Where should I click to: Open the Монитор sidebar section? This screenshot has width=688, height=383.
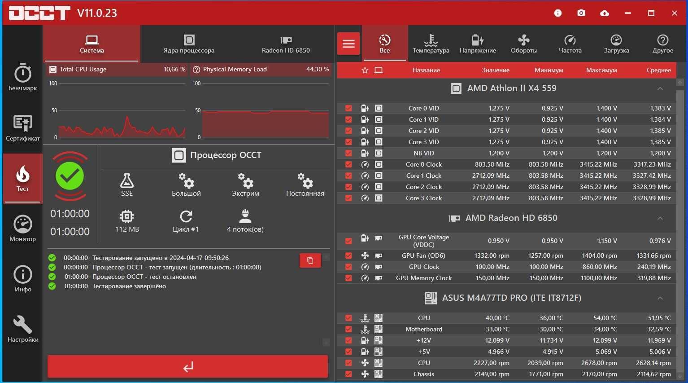[x=22, y=229]
